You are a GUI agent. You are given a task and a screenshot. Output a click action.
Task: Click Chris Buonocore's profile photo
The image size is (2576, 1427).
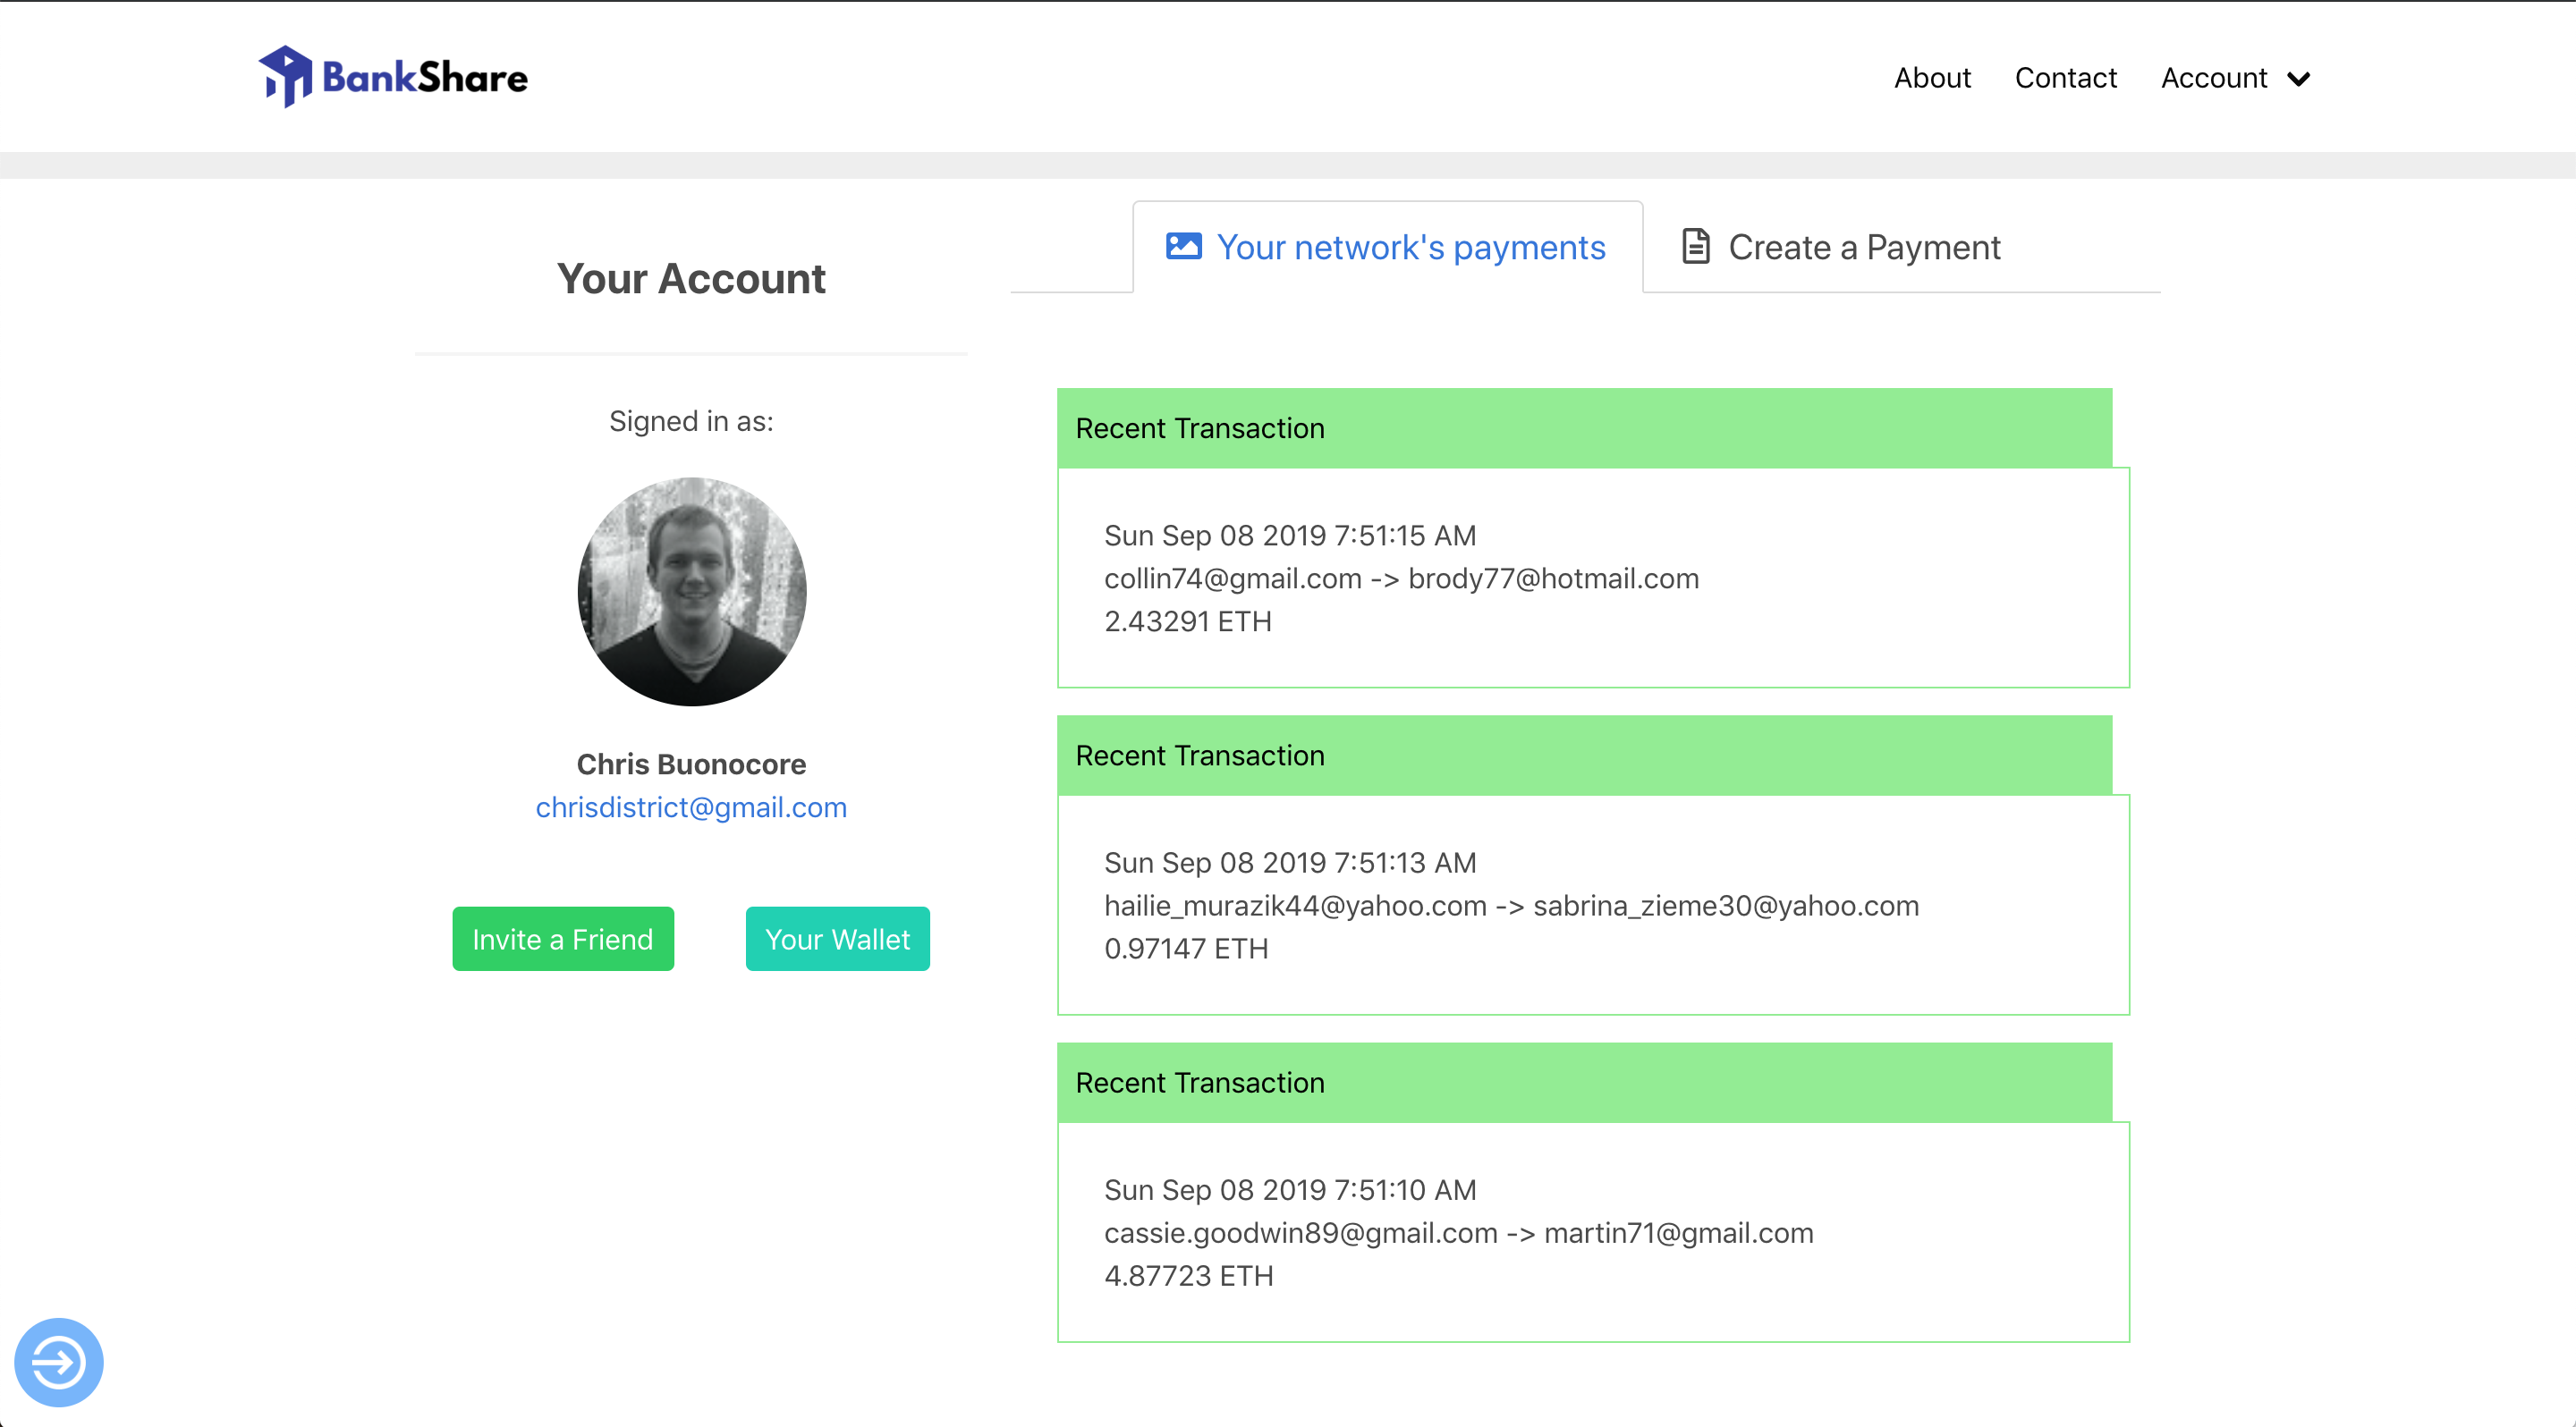(x=692, y=592)
